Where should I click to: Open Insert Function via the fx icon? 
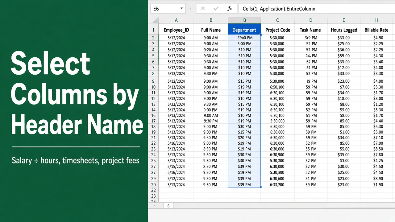pyautogui.click(x=230, y=9)
